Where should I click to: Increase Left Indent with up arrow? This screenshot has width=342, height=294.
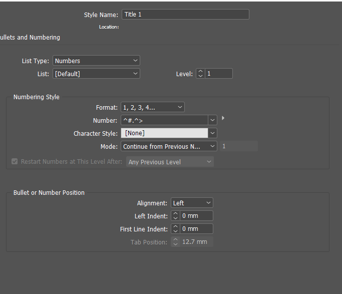pyautogui.click(x=175, y=213)
